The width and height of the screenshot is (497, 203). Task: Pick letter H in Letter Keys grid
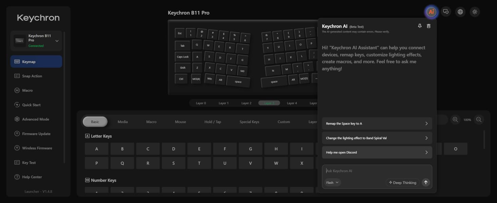coord(276,149)
